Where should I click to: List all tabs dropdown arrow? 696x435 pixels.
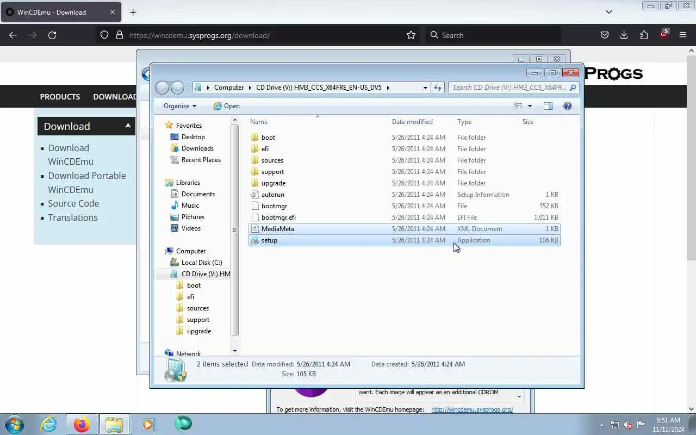coord(609,12)
